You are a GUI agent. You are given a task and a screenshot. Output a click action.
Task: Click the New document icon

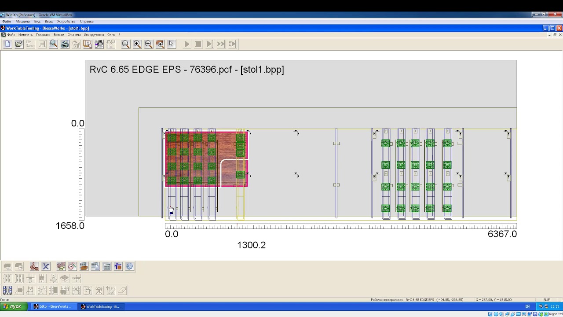tap(7, 44)
